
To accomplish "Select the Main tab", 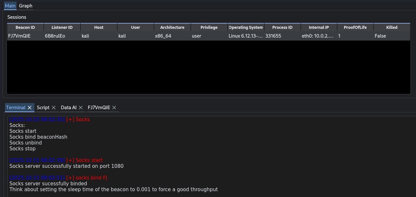I will point(10,6).
